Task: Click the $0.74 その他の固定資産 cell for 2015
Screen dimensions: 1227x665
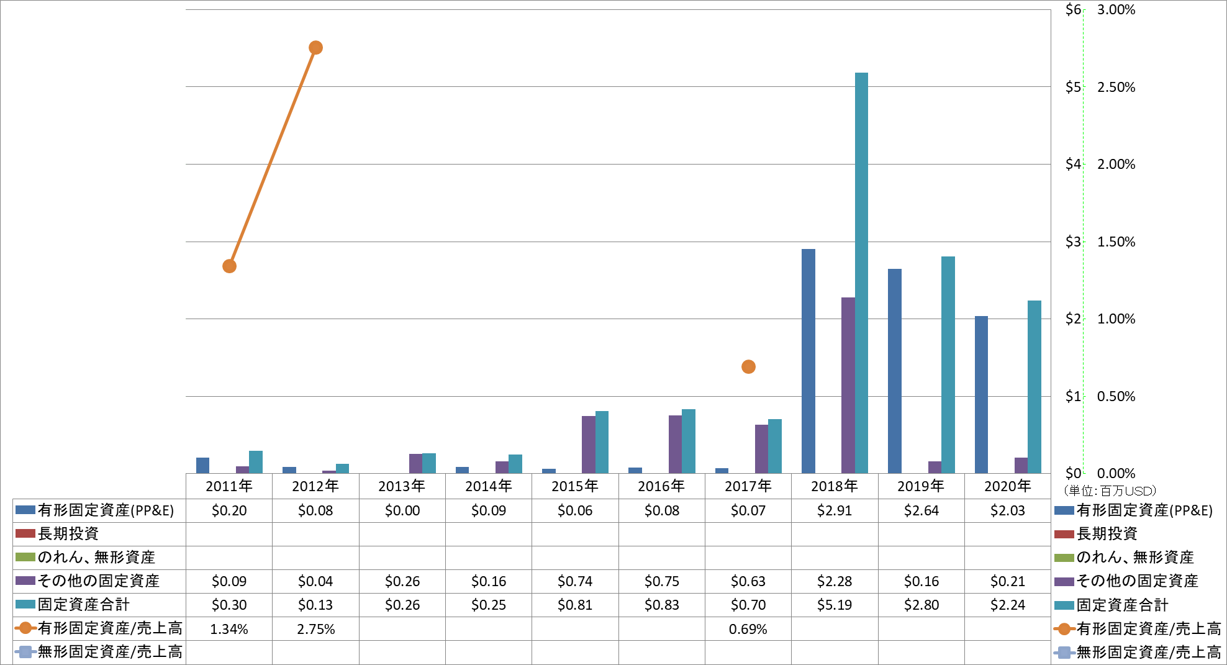Action: pos(575,581)
